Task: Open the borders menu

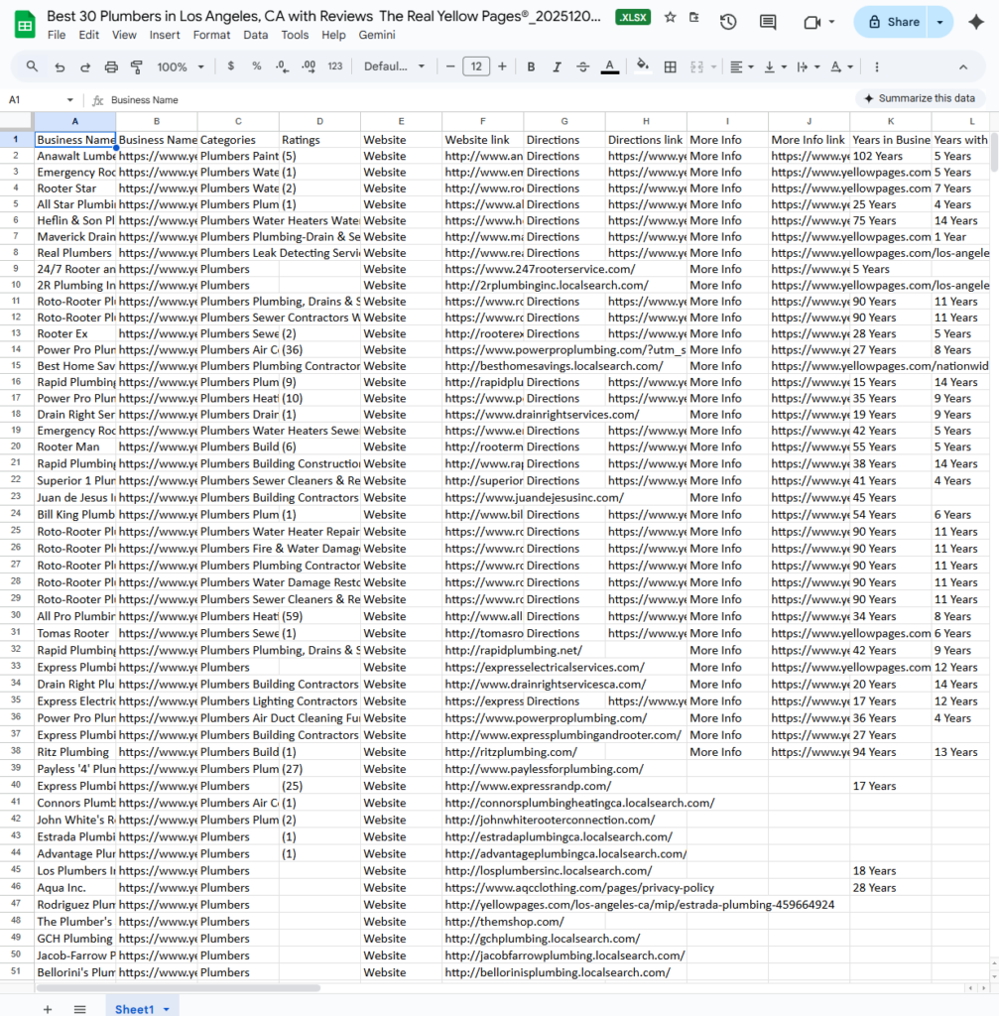Action: click(x=670, y=66)
